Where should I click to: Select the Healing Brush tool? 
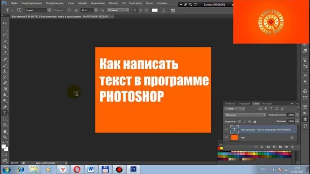pos(5,59)
